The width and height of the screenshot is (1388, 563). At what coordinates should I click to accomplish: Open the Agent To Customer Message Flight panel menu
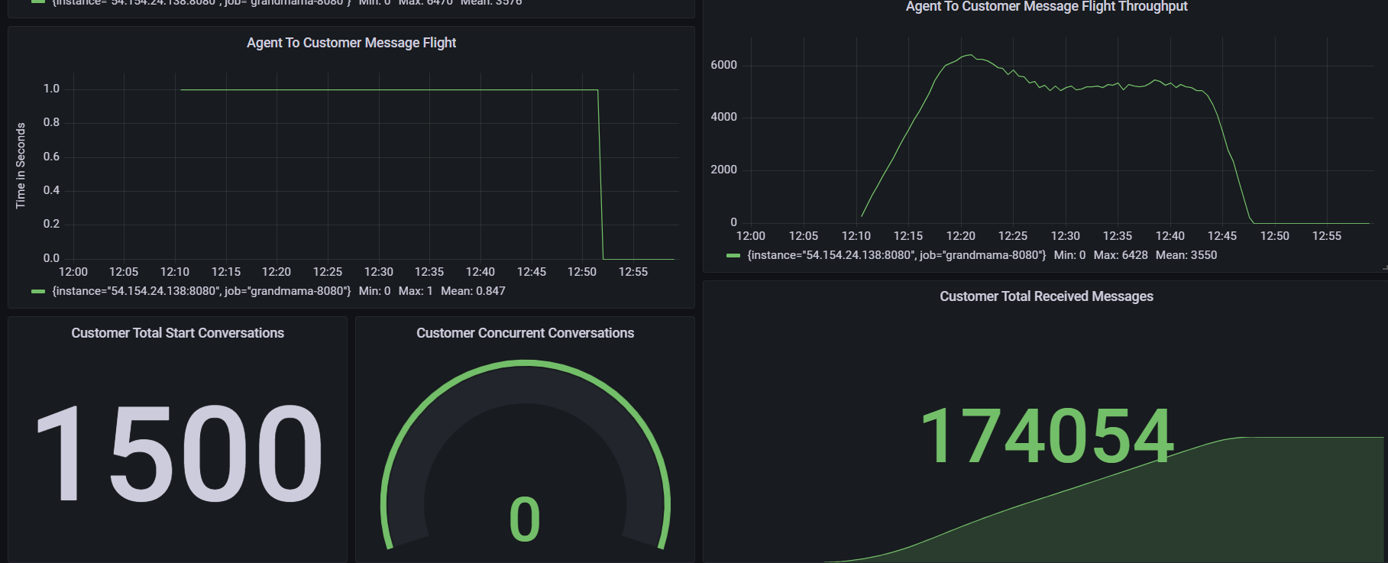click(x=351, y=43)
